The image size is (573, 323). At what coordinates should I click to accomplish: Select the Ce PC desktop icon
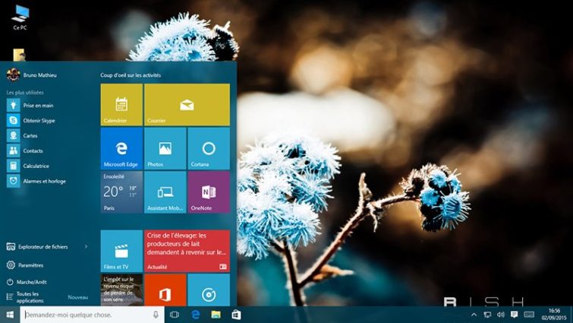coord(20,17)
